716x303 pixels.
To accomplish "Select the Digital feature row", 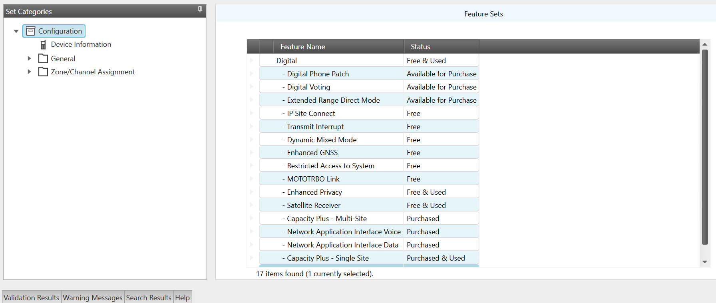I will (x=369, y=61).
